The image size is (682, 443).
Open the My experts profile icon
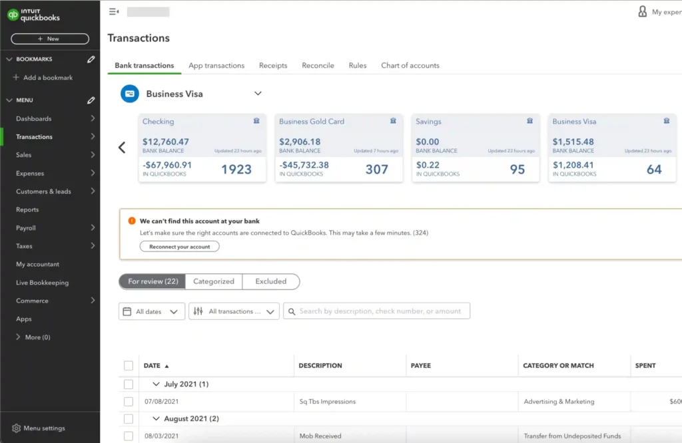[x=643, y=11]
